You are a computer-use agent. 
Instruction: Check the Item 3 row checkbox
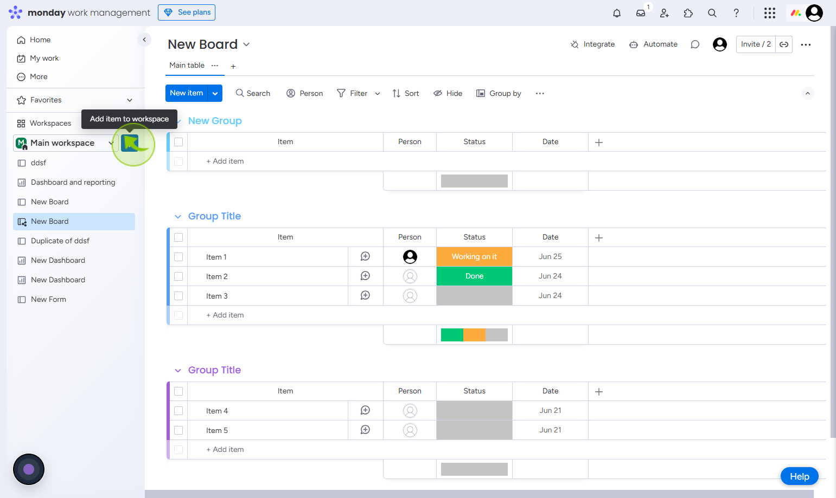point(178,296)
